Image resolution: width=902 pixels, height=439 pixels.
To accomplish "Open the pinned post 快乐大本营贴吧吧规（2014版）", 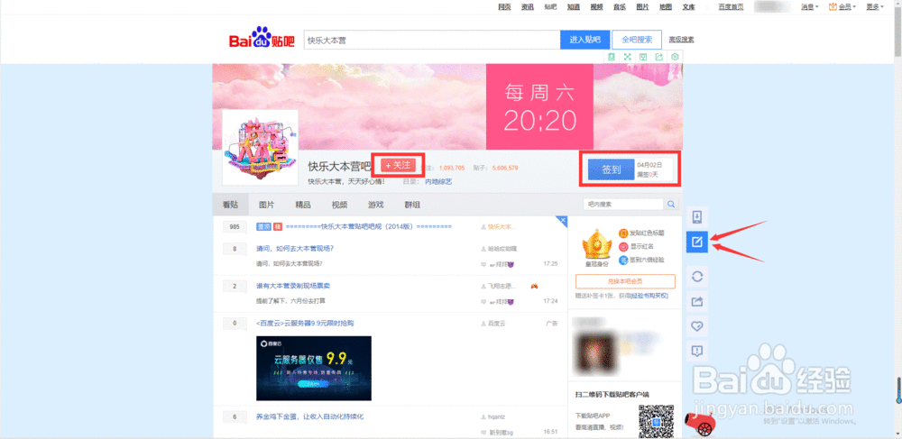I will (369, 227).
